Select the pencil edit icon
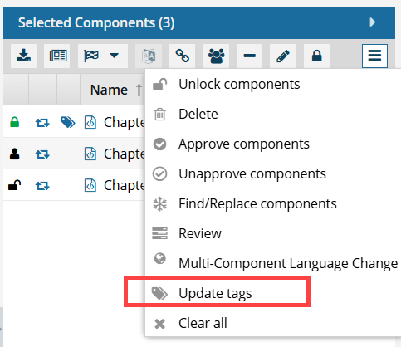The image size is (401, 347). click(x=283, y=56)
